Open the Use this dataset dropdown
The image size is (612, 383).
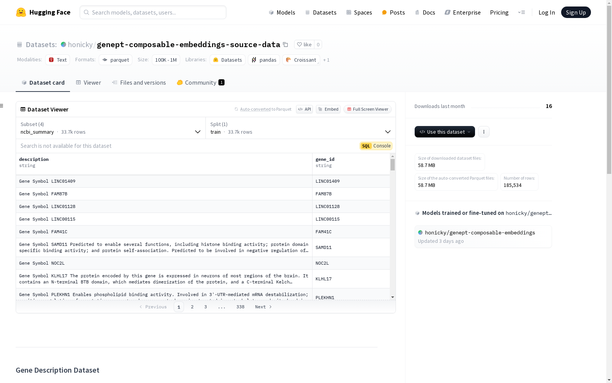click(445, 132)
